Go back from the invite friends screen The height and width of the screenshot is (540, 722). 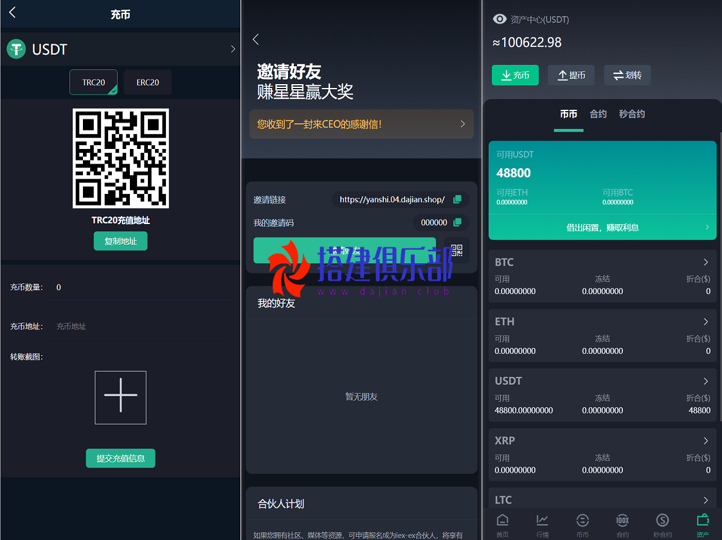click(256, 40)
